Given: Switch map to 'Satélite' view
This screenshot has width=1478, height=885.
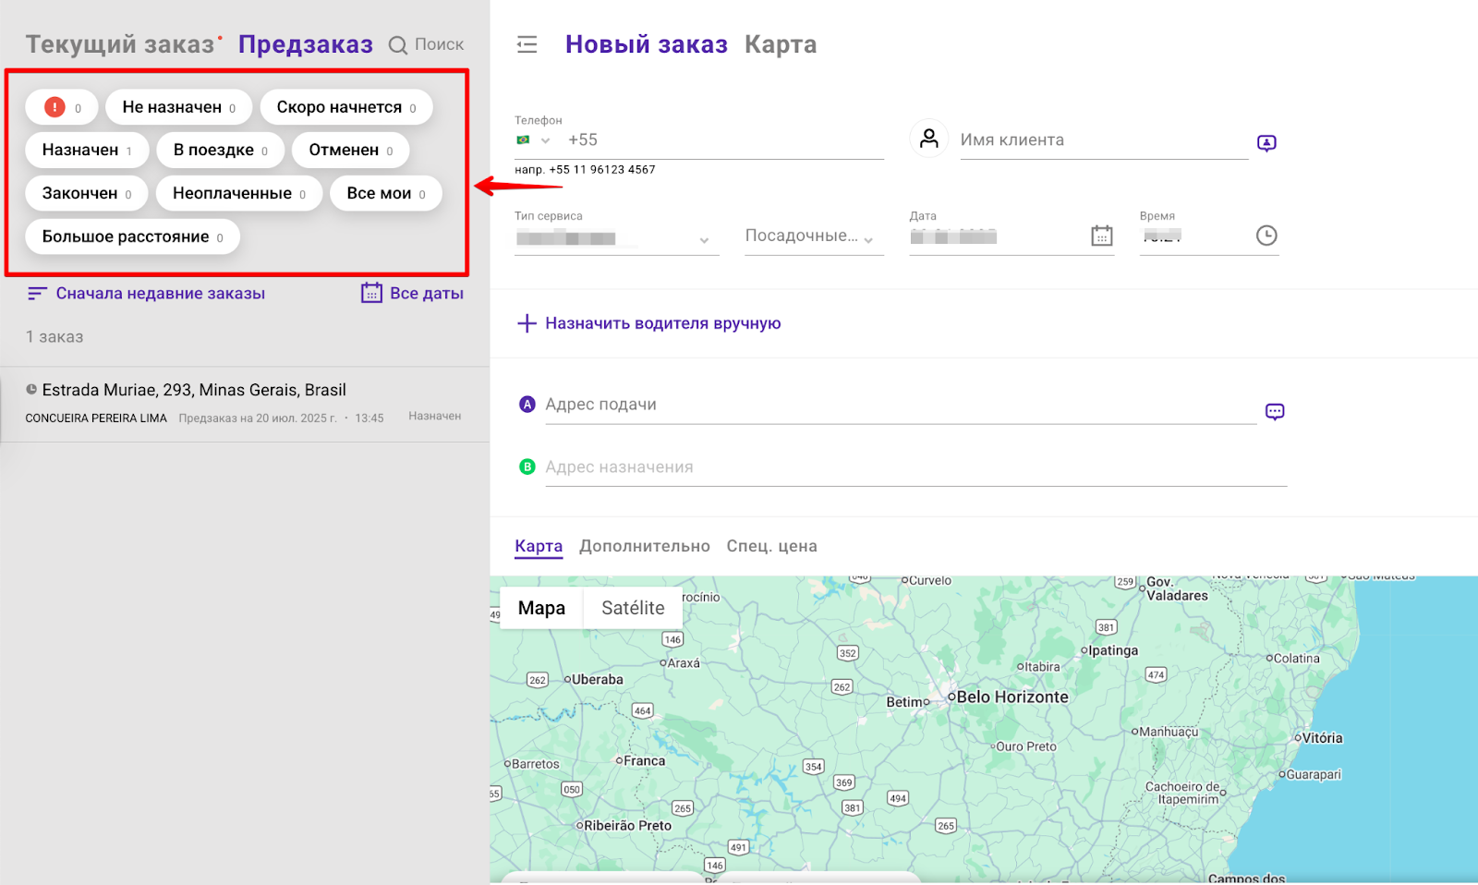Looking at the screenshot, I should (633, 608).
